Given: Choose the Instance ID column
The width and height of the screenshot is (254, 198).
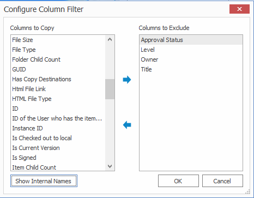Looking at the screenshot, I should pos(58,128).
